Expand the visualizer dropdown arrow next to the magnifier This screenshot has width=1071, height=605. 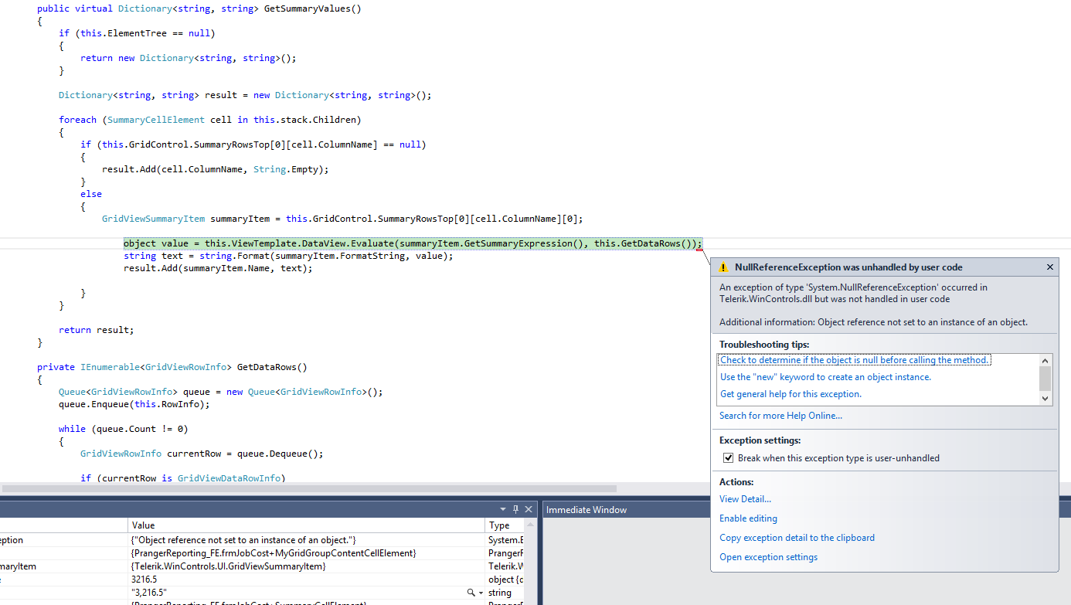click(480, 593)
